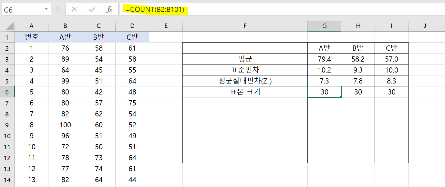Select cell C12 with value 73
The width and height of the screenshot is (445, 187).
(99, 158)
